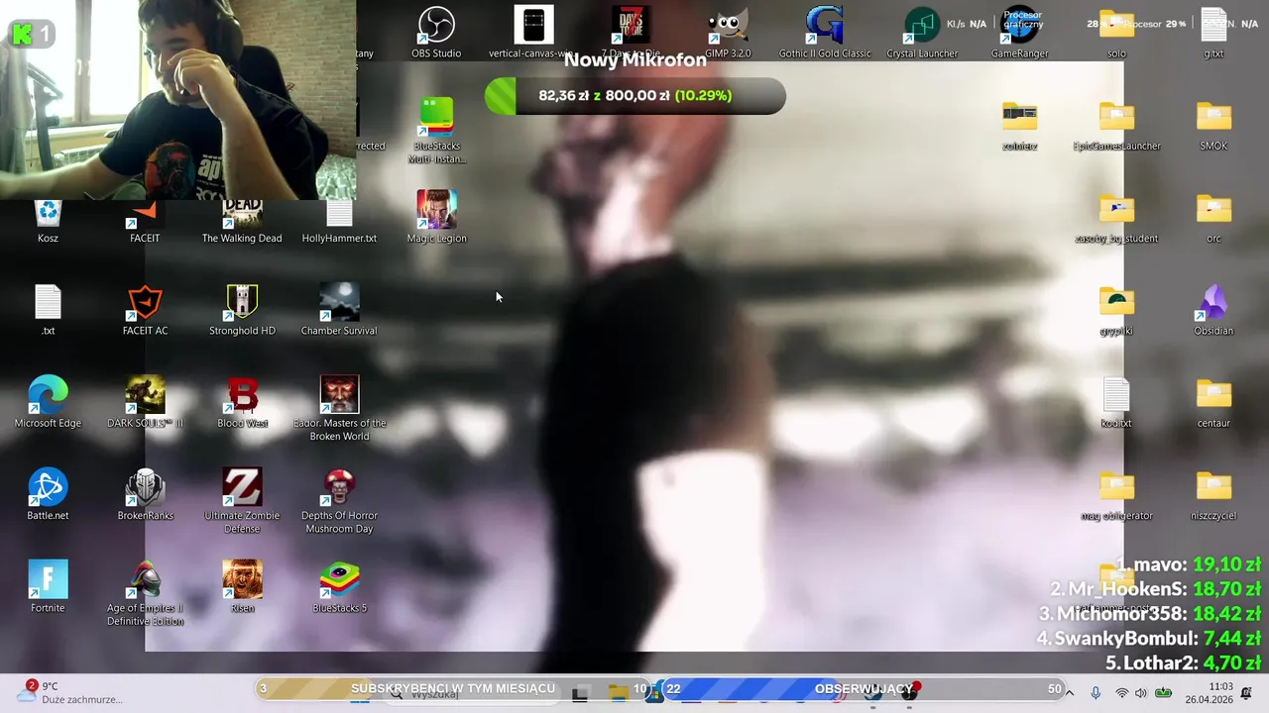Open Age of Empires II Definitive Edition
The height and width of the screenshot is (713, 1269).
pos(145,592)
